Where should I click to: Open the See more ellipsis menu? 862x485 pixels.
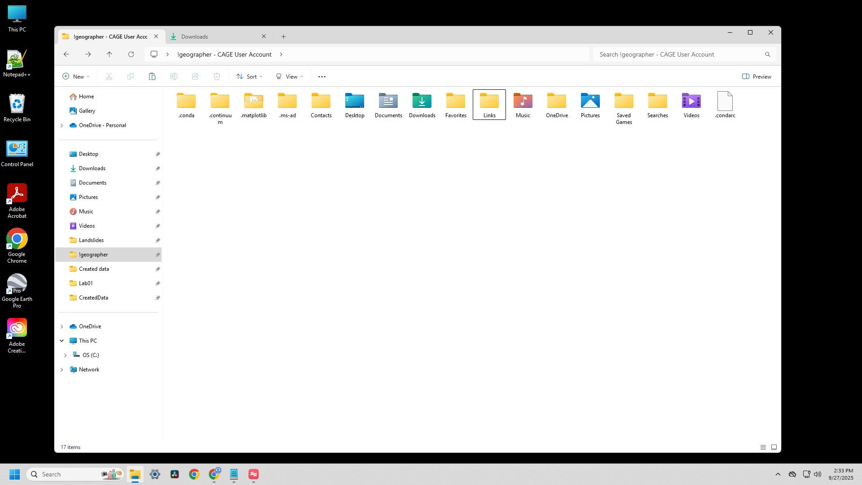click(321, 77)
